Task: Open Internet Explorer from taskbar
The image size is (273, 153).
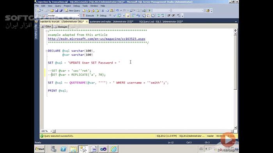Action: coord(113,149)
